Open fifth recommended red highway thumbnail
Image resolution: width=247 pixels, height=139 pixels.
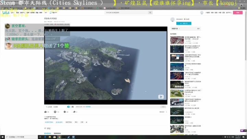pos(177,76)
